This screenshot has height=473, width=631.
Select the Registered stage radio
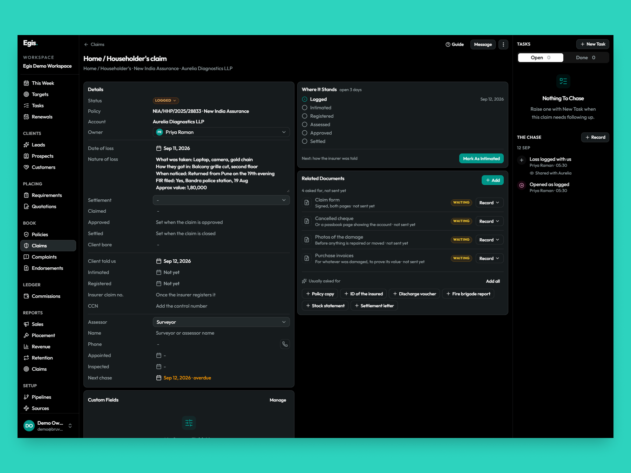[305, 116]
